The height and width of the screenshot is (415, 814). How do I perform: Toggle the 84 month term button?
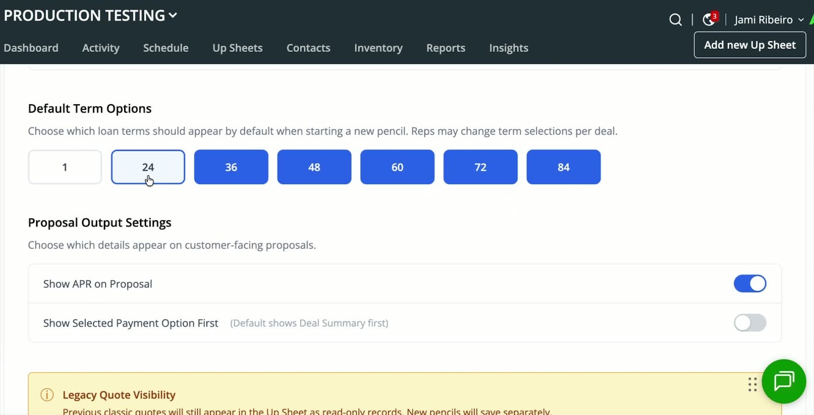click(563, 167)
